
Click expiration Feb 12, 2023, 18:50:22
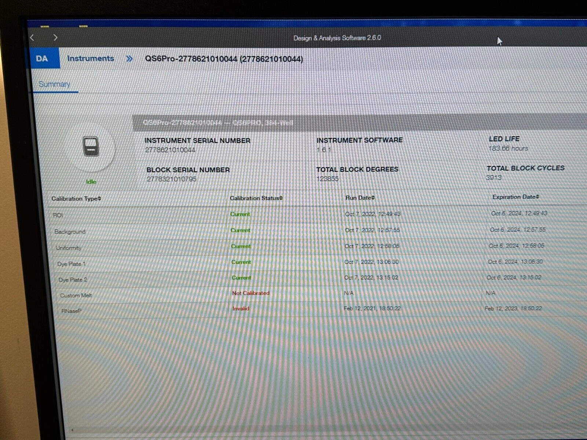[x=513, y=308]
